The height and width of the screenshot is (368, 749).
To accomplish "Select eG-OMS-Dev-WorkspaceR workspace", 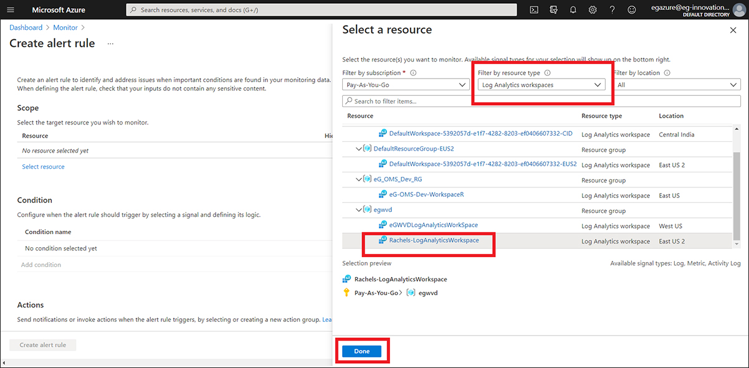I will 426,195.
